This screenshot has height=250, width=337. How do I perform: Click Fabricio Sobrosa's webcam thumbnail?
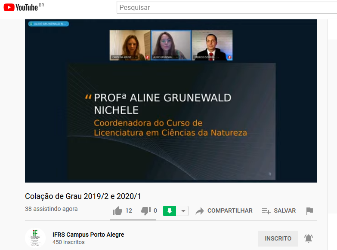click(212, 45)
